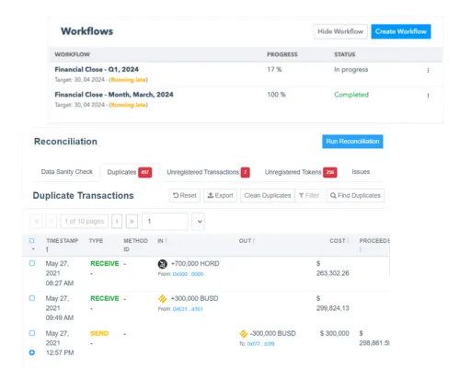460x368 pixels.
Task: Open the Filter option
Action: (x=309, y=195)
